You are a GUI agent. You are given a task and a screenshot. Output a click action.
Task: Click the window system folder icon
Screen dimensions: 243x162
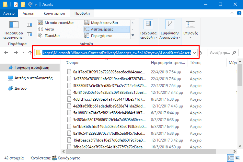5,5
